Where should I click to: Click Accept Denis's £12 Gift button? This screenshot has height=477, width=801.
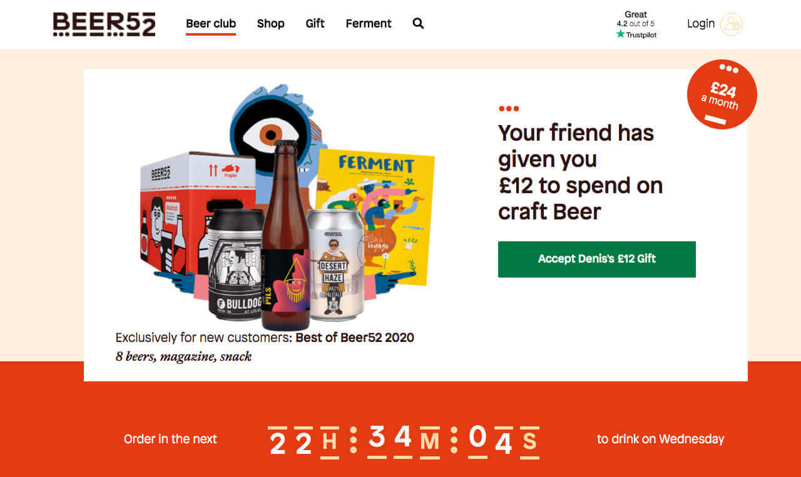pyautogui.click(x=597, y=259)
